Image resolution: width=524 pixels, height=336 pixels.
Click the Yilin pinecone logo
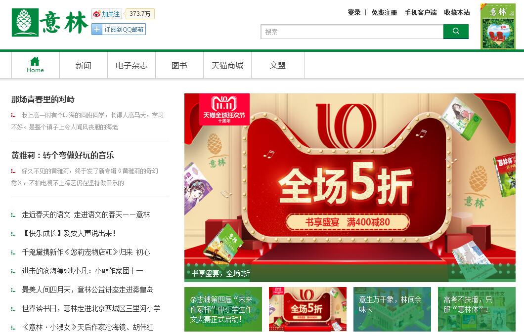(25, 22)
